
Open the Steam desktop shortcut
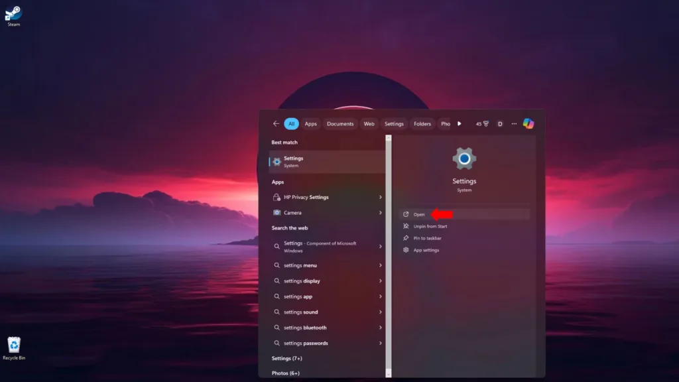[13, 16]
